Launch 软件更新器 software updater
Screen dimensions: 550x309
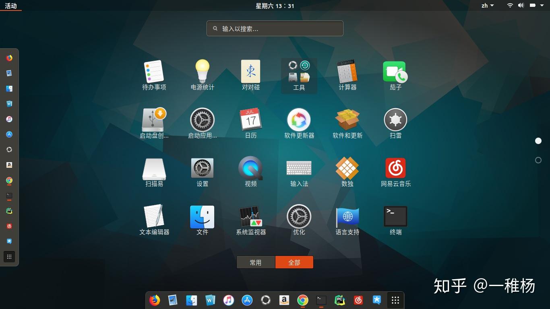click(299, 124)
